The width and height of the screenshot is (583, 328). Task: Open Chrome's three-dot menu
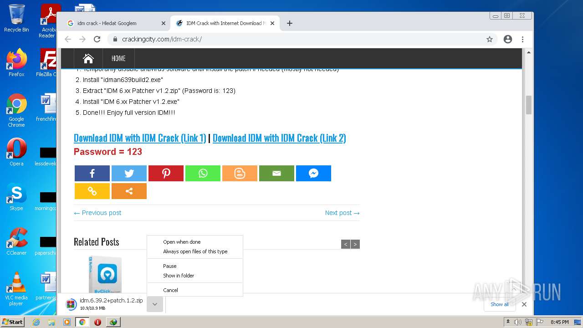point(523,39)
